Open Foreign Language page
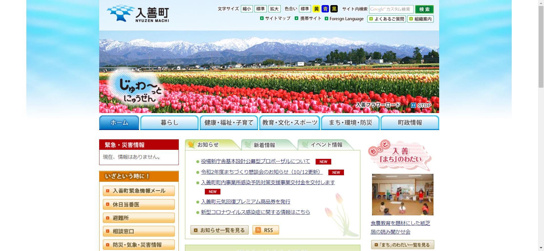 coord(344,19)
